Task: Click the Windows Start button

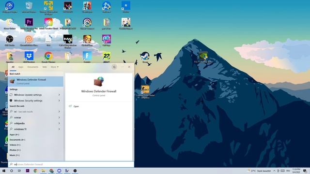Action: 4,171
